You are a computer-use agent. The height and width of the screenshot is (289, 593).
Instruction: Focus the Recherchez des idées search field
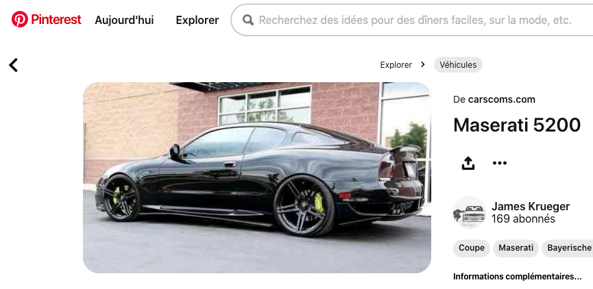click(412, 20)
